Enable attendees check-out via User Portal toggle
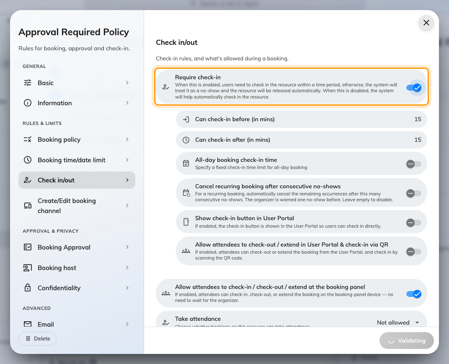The image size is (449, 364). 414,252
